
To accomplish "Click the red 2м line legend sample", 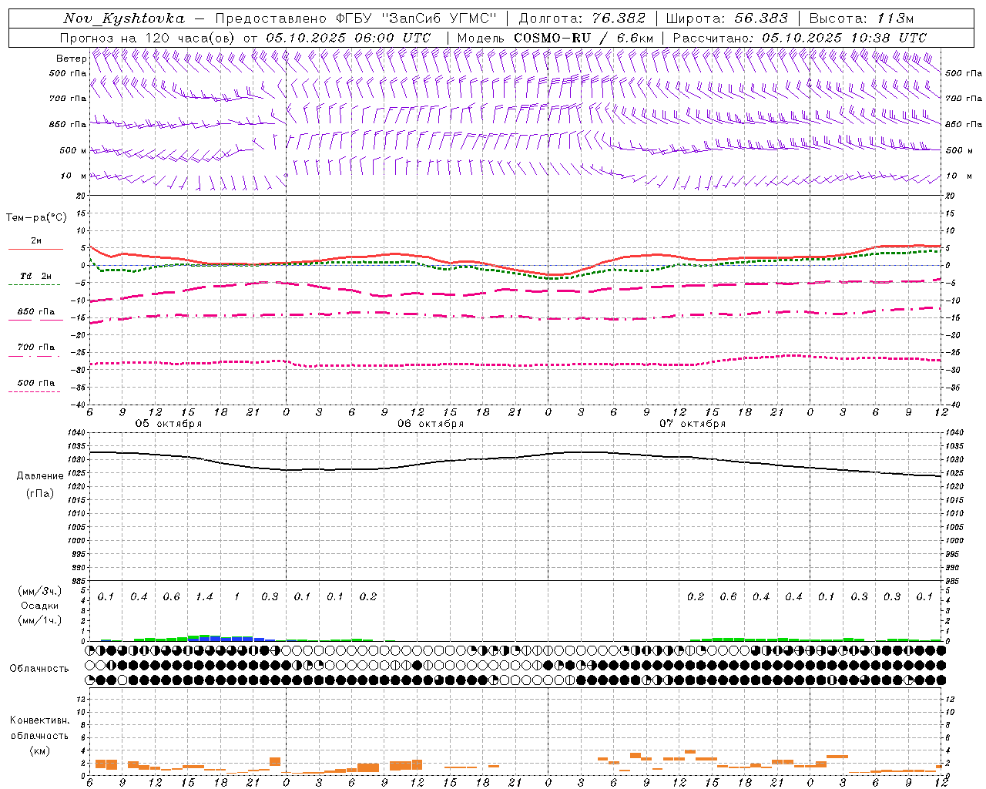I will click(35, 249).
